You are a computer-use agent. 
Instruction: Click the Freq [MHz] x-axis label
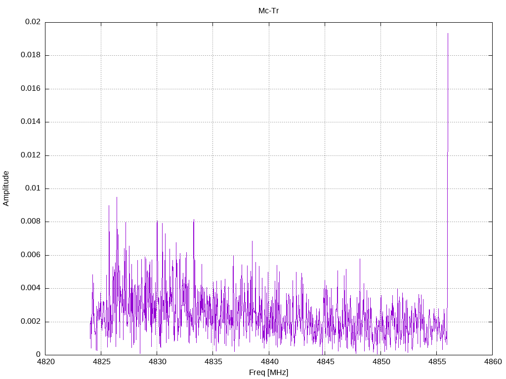click(268, 373)
